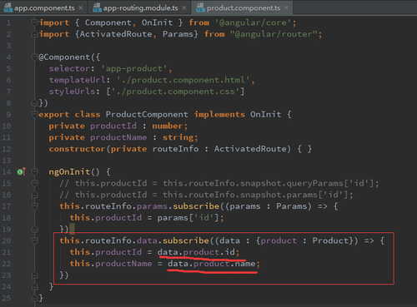
Task: Click params['id'] expression on line 18
Action: tap(188, 218)
